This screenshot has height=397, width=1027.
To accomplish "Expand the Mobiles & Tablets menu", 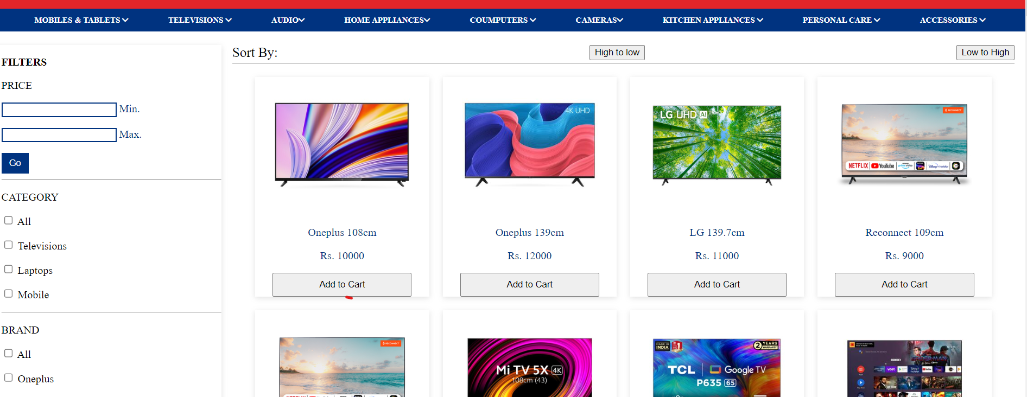I will point(81,20).
